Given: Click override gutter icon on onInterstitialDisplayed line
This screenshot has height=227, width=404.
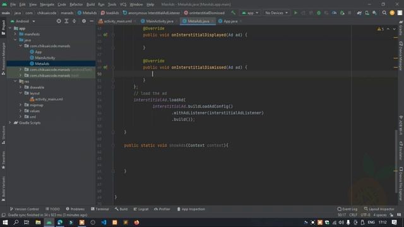Looking at the screenshot, I should pos(105,35).
